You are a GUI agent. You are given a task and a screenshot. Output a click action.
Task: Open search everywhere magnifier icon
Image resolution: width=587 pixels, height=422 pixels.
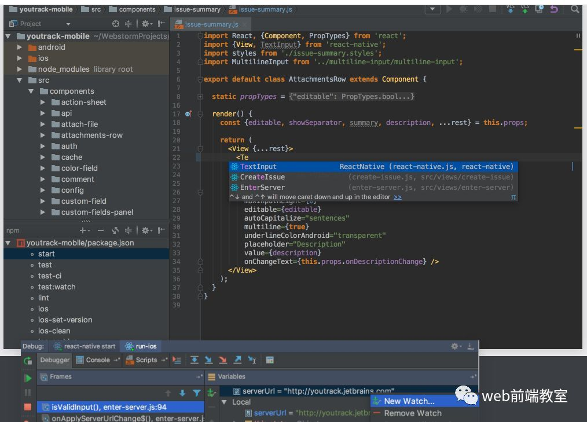(x=574, y=9)
